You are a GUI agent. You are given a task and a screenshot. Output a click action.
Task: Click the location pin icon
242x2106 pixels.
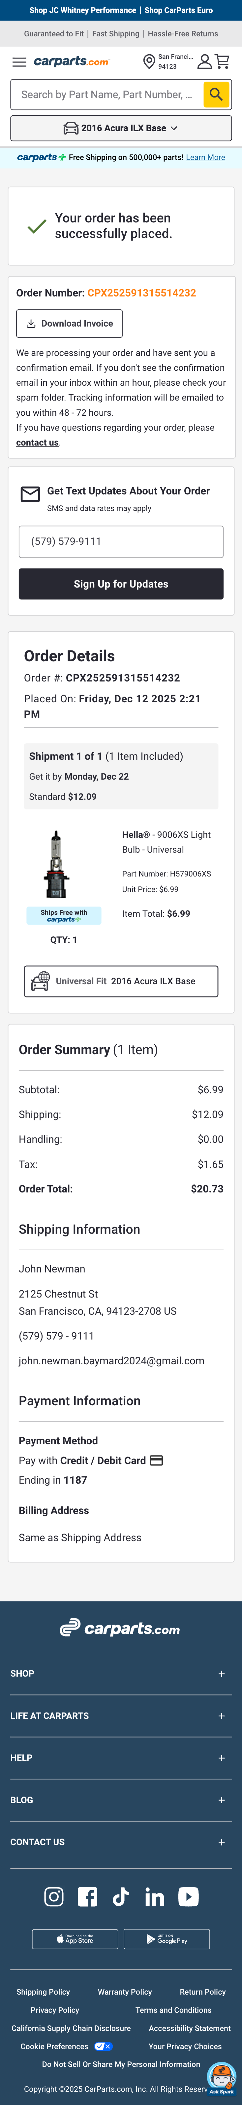pyautogui.click(x=149, y=62)
